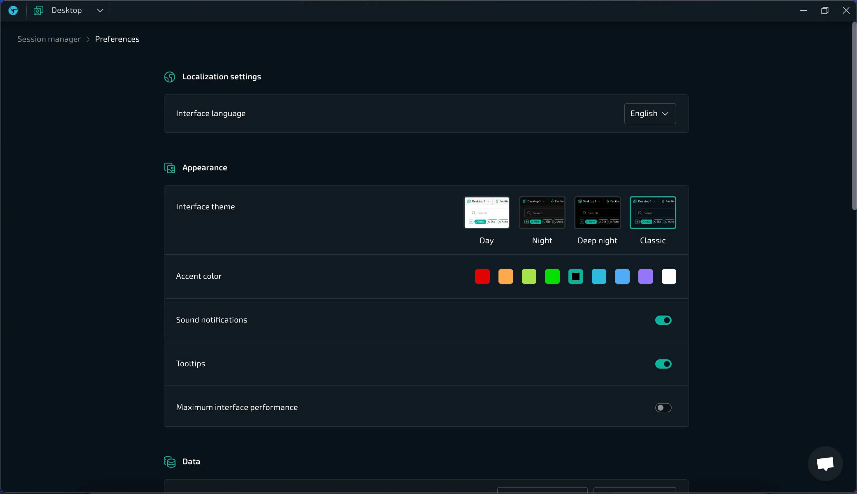Minimize the application window
Screen dimensions: 857x494
pos(803,10)
